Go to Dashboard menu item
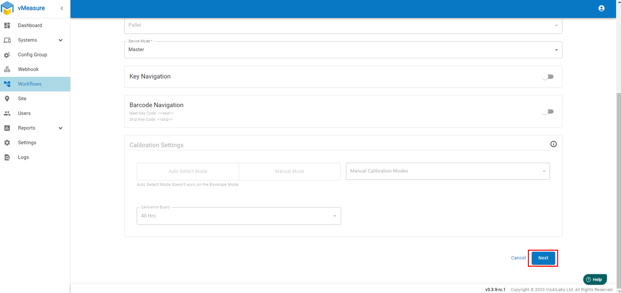 tap(35, 25)
